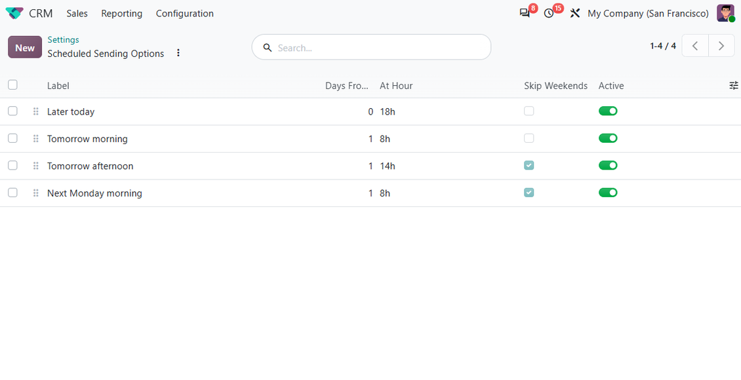Open the My Company (San Francisco) switcher
Viewport: 741px width, 380px height.
pyautogui.click(x=649, y=14)
